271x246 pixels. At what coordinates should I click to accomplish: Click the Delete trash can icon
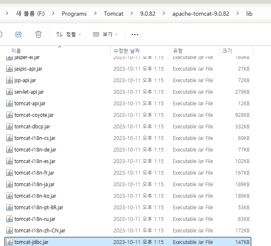38,34
